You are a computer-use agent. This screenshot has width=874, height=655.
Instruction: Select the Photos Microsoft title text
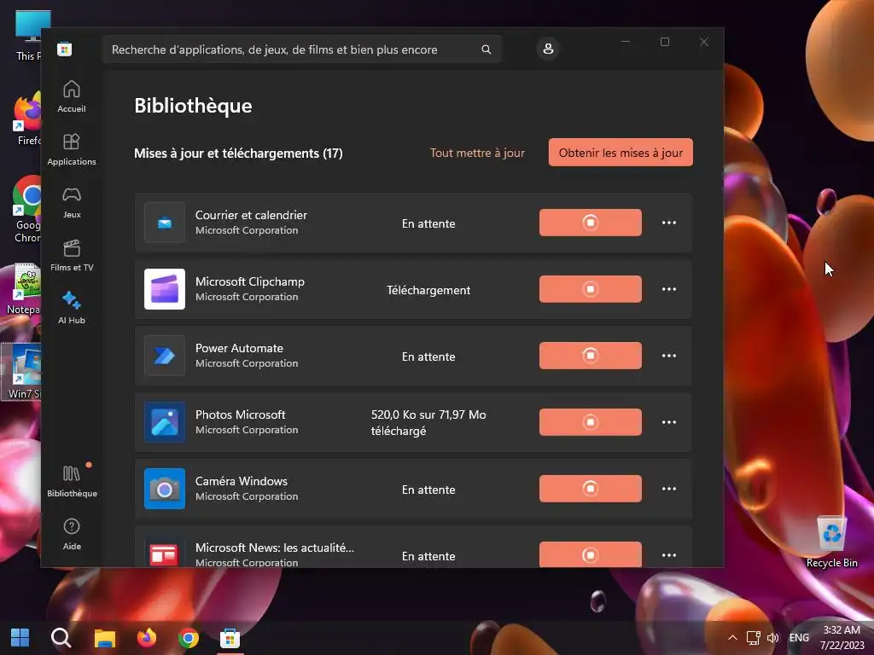[240, 414]
